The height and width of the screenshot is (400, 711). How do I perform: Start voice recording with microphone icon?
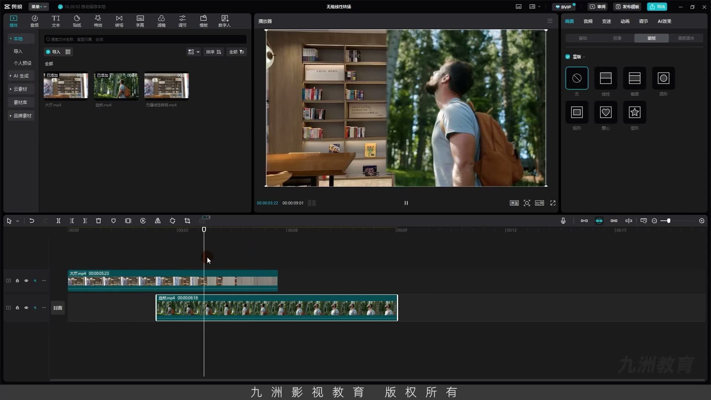563,221
